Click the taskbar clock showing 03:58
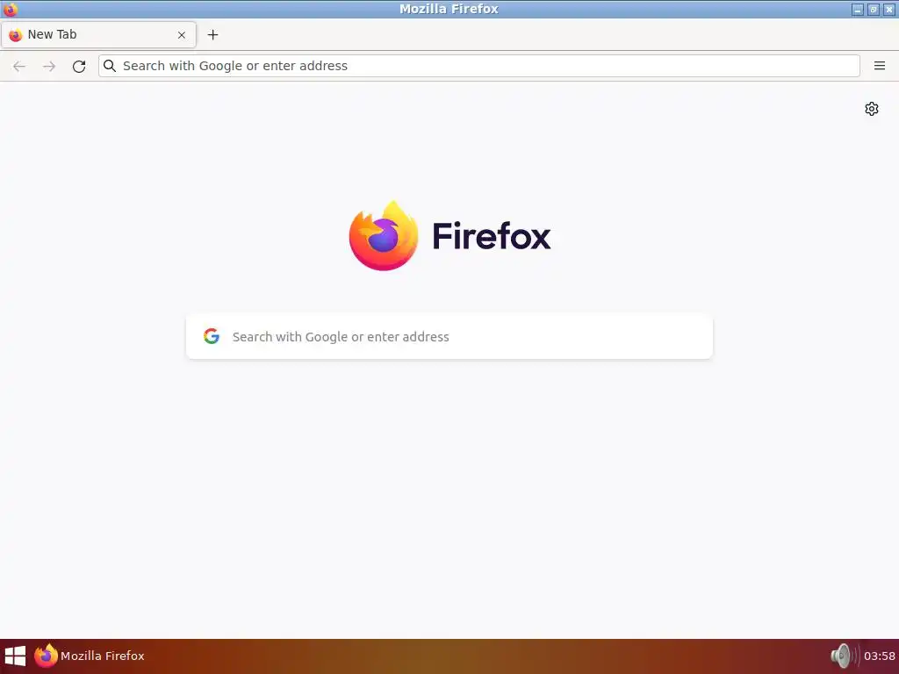 point(880,656)
